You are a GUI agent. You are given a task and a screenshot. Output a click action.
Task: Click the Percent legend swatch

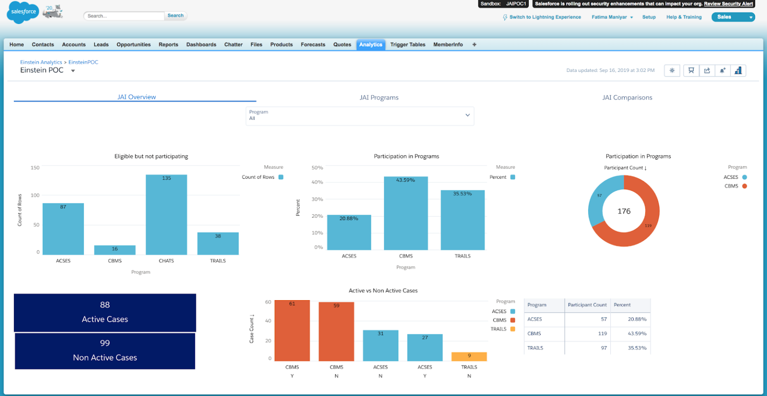512,177
